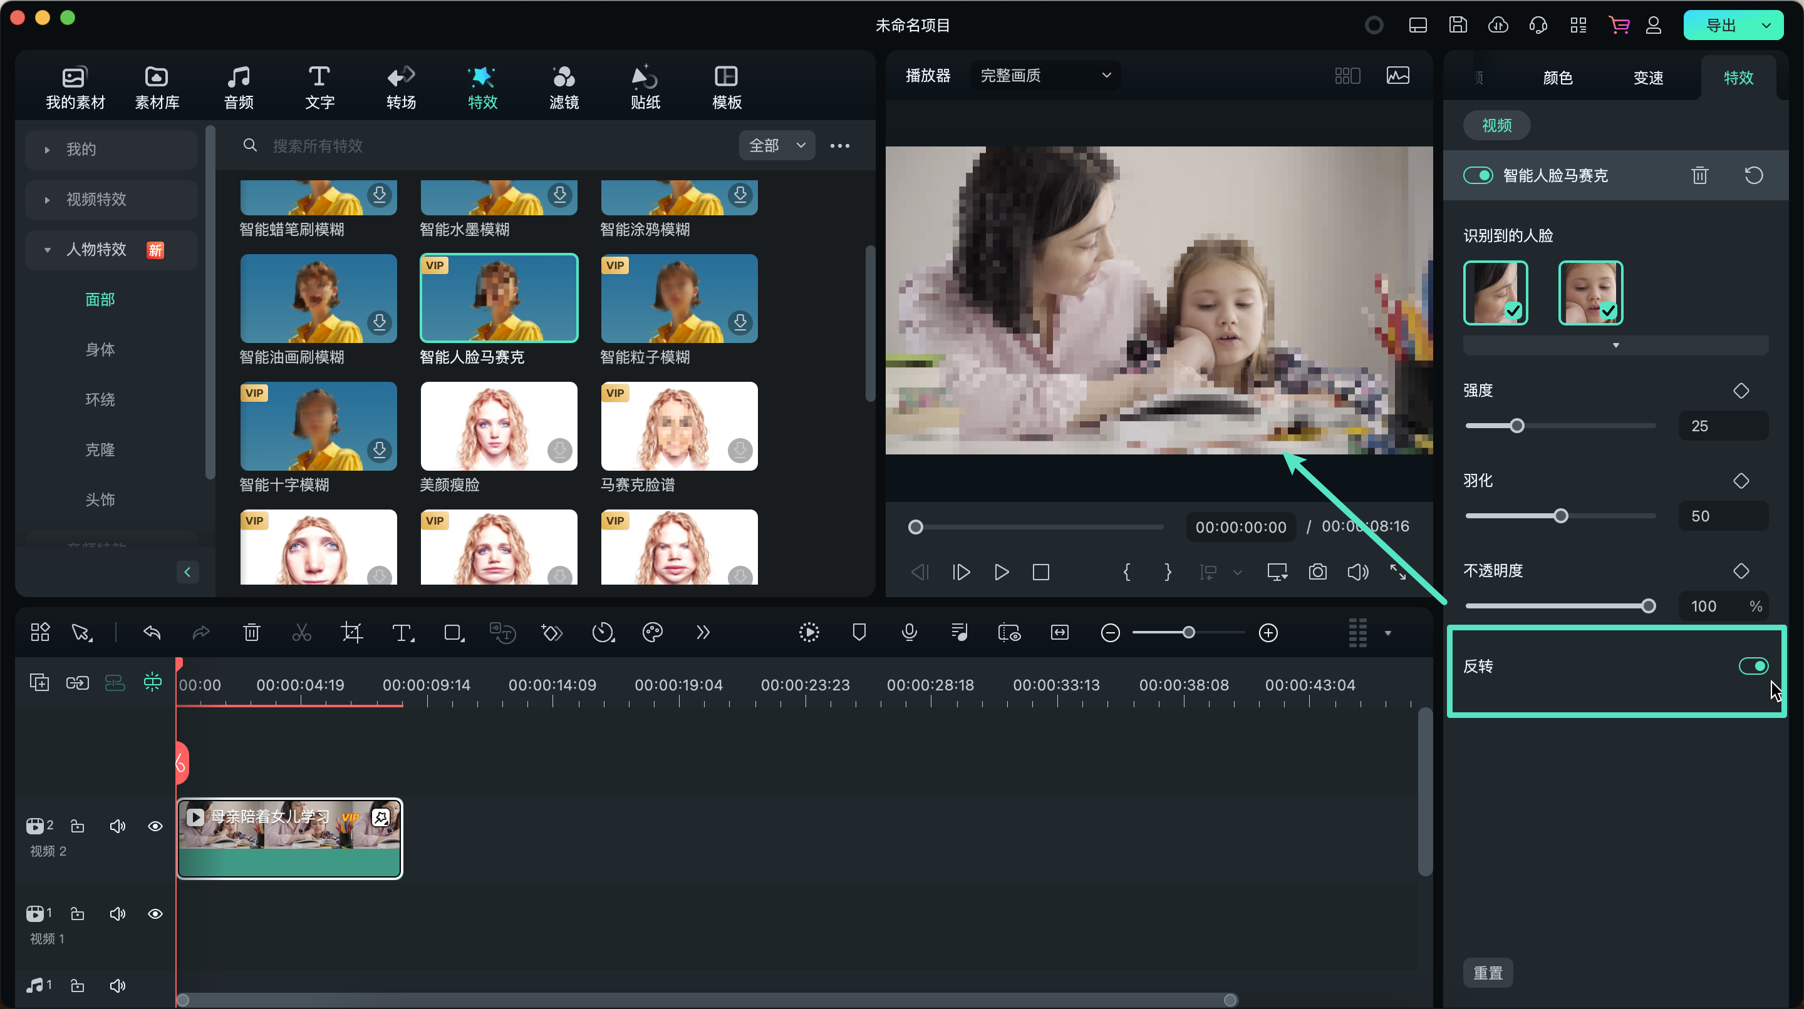Delete the 智能人脸马赛克 effect with trash icon
Image resolution: width=1804 pixels, height=1009 pixels.
coord(1699,175)
